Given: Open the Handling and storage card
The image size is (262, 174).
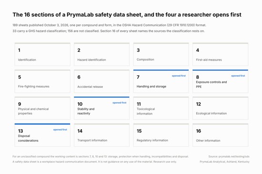Looking at the screenshot, I should pyautogui.click(x=161, y=81).
